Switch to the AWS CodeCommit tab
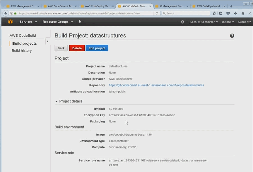 pos(60,6)
